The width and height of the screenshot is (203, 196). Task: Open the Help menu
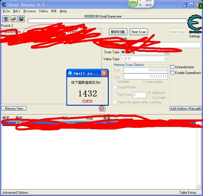pos(63,11)
